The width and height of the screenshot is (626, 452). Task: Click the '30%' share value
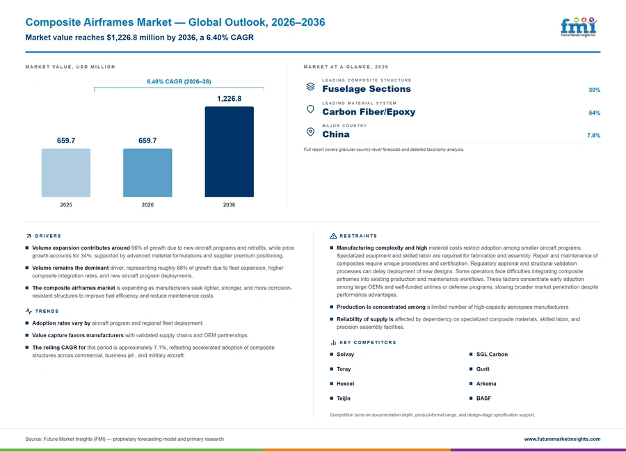click(x=595, y=90)
